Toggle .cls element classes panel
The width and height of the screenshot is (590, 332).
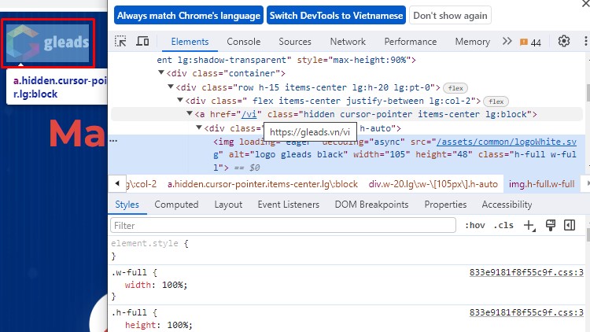503,225
